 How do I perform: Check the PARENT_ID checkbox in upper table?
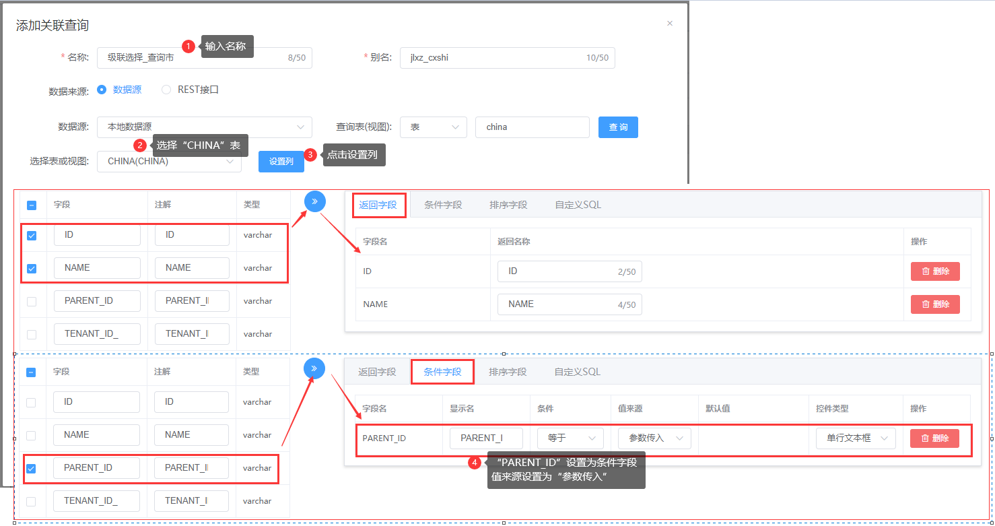32,302
